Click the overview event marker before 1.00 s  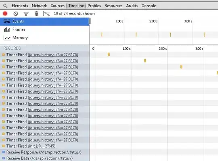coord(102,35)
